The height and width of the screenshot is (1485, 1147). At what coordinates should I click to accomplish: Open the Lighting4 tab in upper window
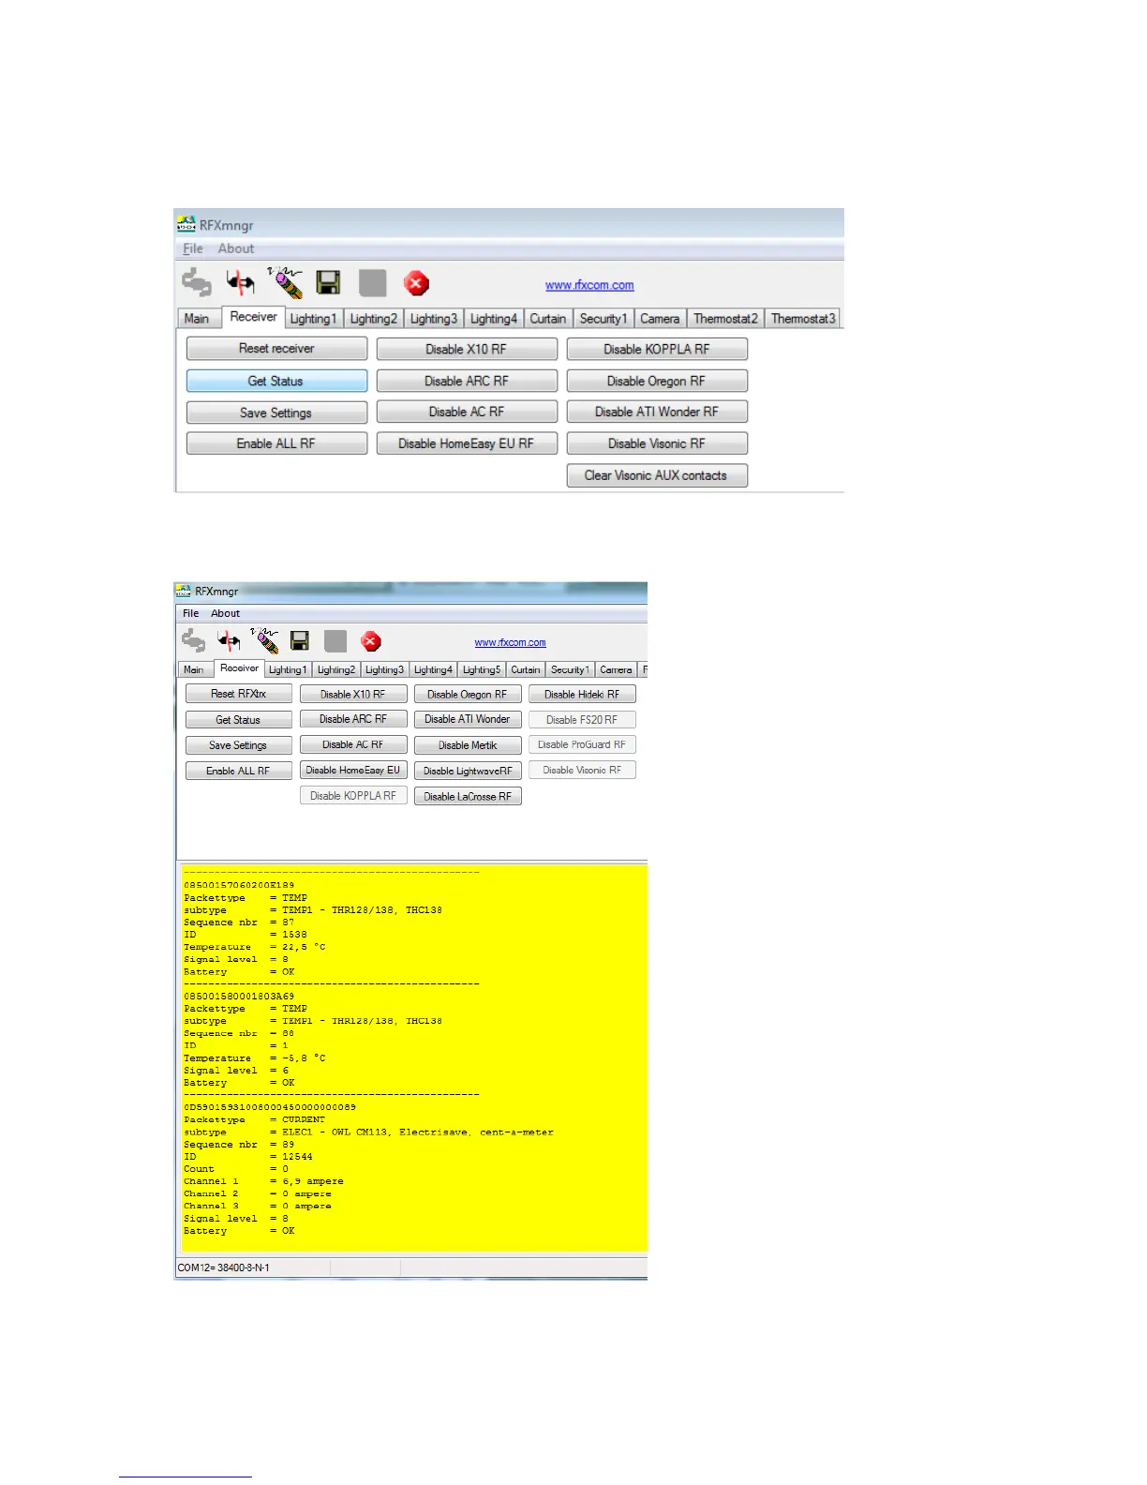493,319
